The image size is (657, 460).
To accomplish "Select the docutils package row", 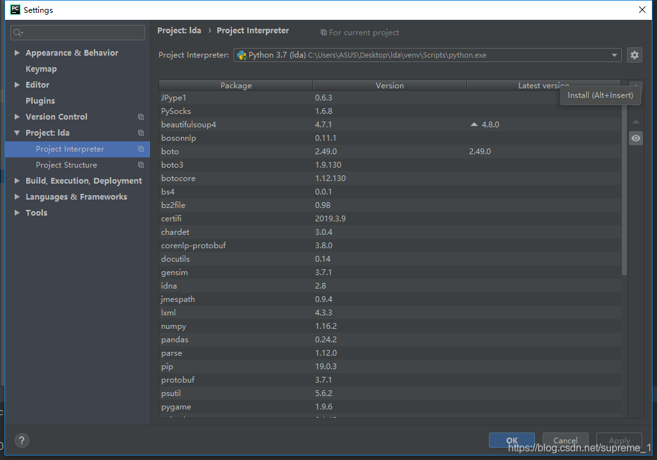I will coord(390,258).
